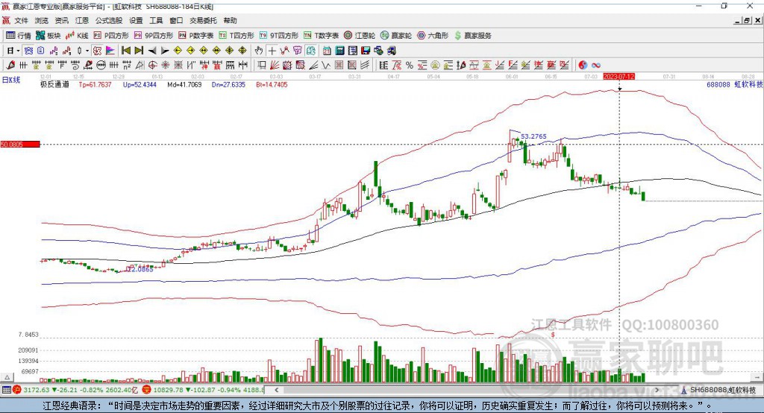
Task: Open the 文件 menu
Action: [21, 20]
